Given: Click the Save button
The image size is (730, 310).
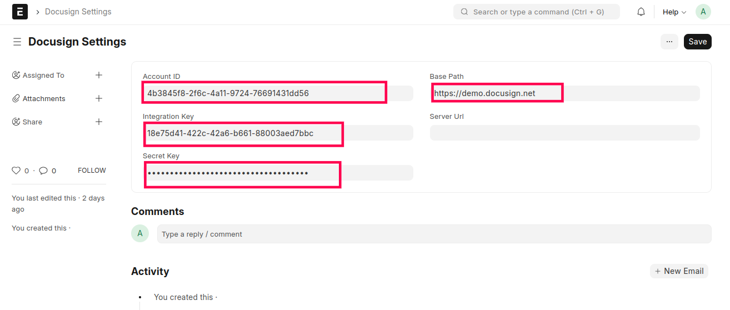Looking at the screenshot, I should point(698,42).
